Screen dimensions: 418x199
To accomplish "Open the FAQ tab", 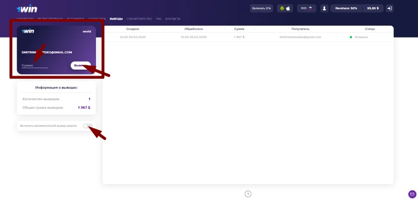I will click(x=159, y=19).
